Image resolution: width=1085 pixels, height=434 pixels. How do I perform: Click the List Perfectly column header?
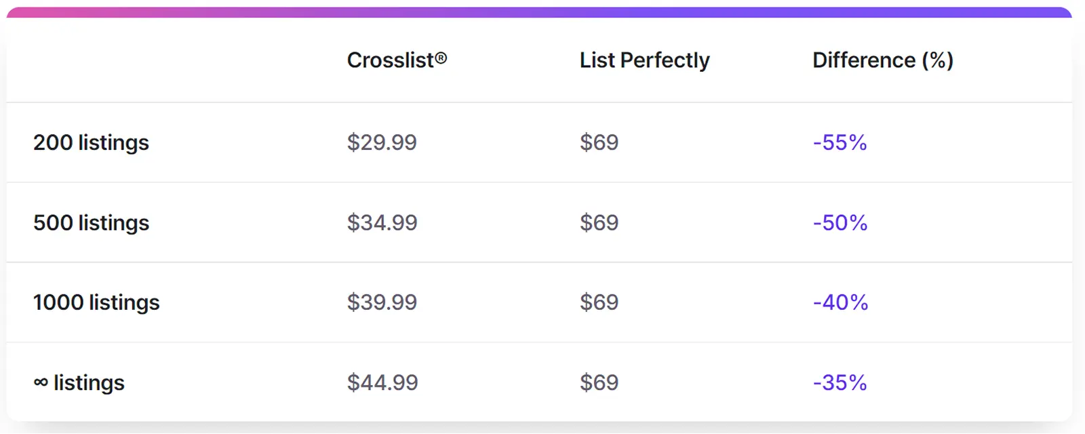[x=644, y=60]
